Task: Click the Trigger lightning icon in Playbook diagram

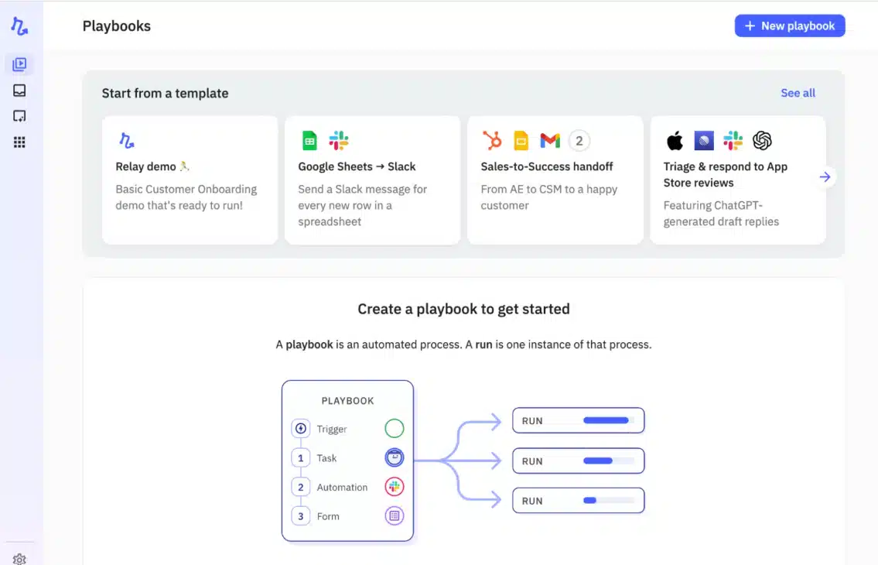Action: [x=300, y=428]
